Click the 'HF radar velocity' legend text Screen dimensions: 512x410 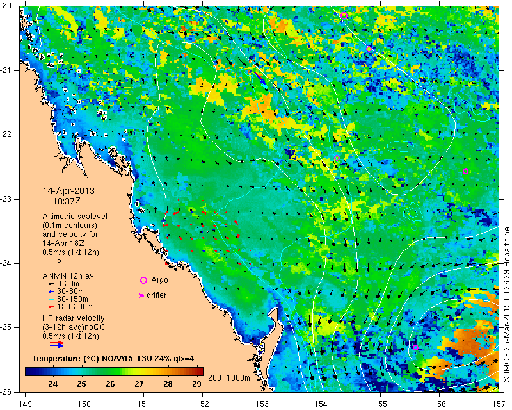point(74,318)
